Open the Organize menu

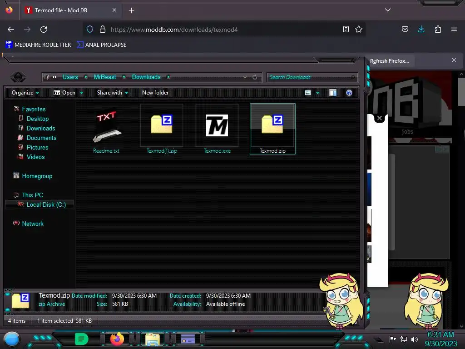[x=25, y=93]
